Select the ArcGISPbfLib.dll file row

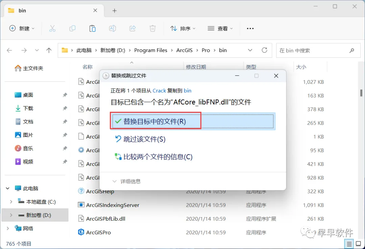coord(201,219)
